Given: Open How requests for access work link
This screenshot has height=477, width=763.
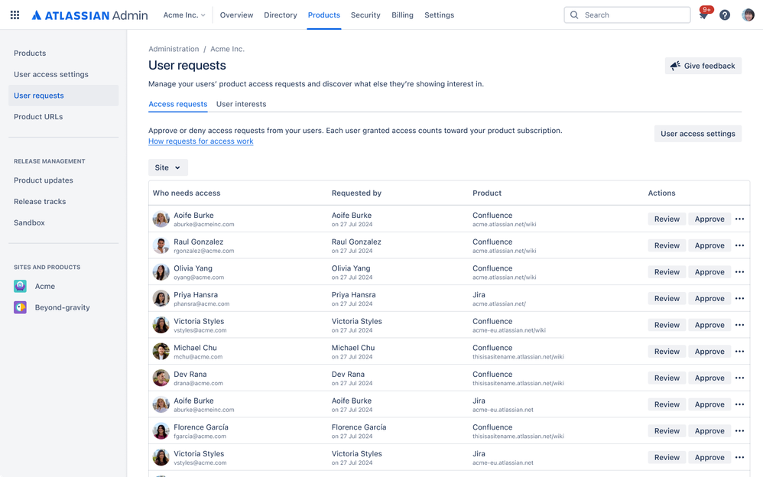Looking at the screenshot, I should pyautogui.click(x=201, y=141).
